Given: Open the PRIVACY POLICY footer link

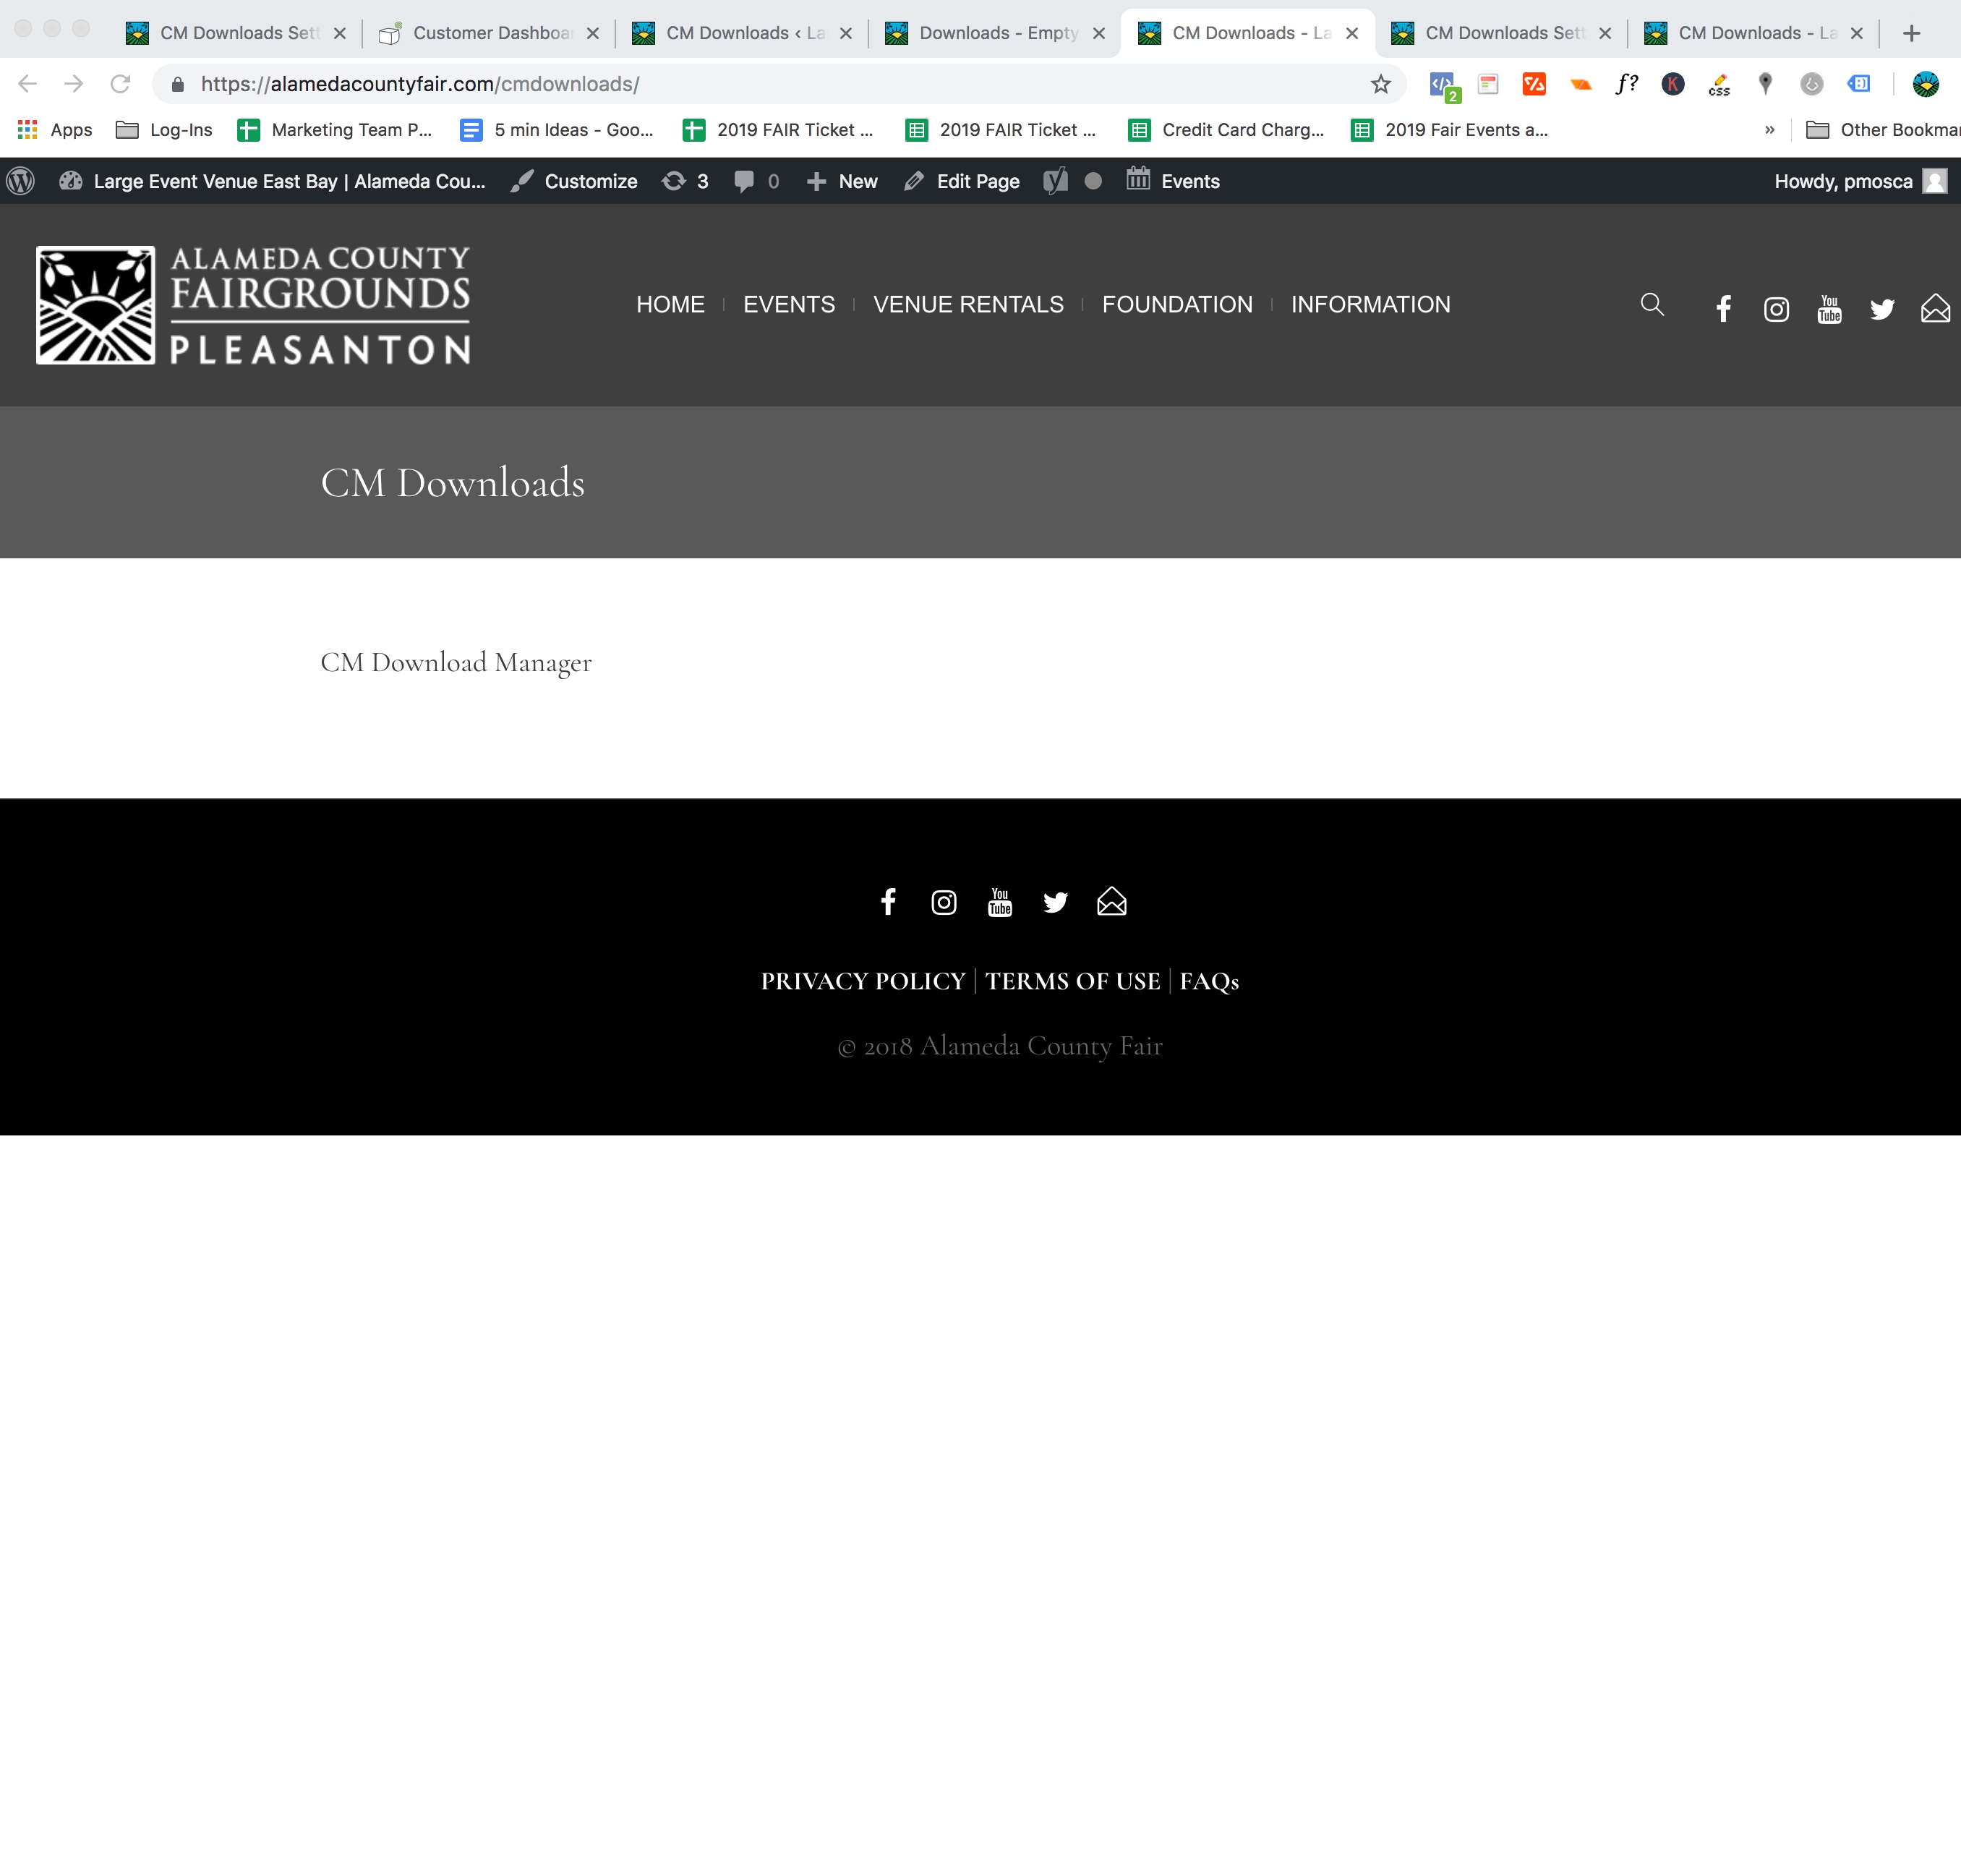Looking at the screenshot, I should 862,981.
